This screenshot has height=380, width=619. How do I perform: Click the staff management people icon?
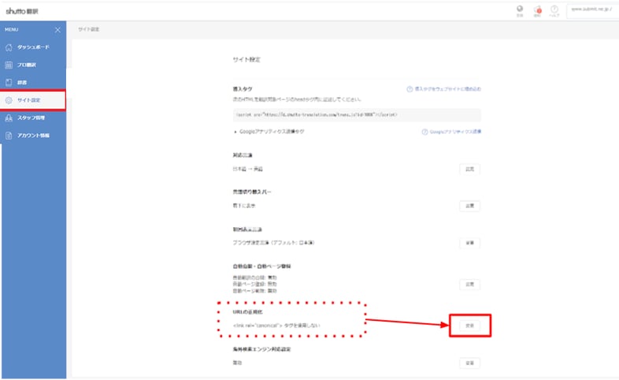pyautogui.click(x=9, y=117)
